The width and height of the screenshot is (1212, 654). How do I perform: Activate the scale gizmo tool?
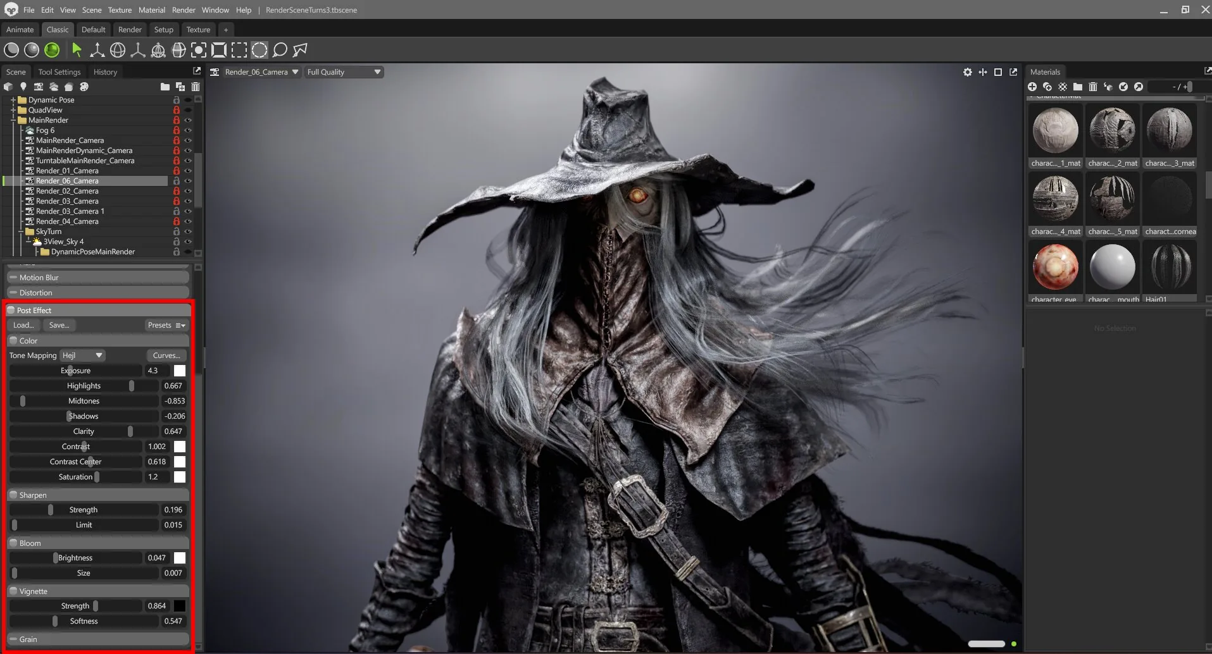137,50
